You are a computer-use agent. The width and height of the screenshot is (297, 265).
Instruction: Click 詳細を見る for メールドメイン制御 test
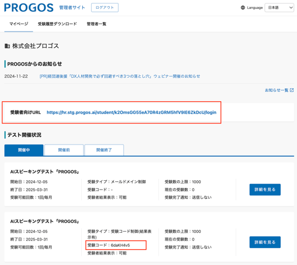[265, 190]
